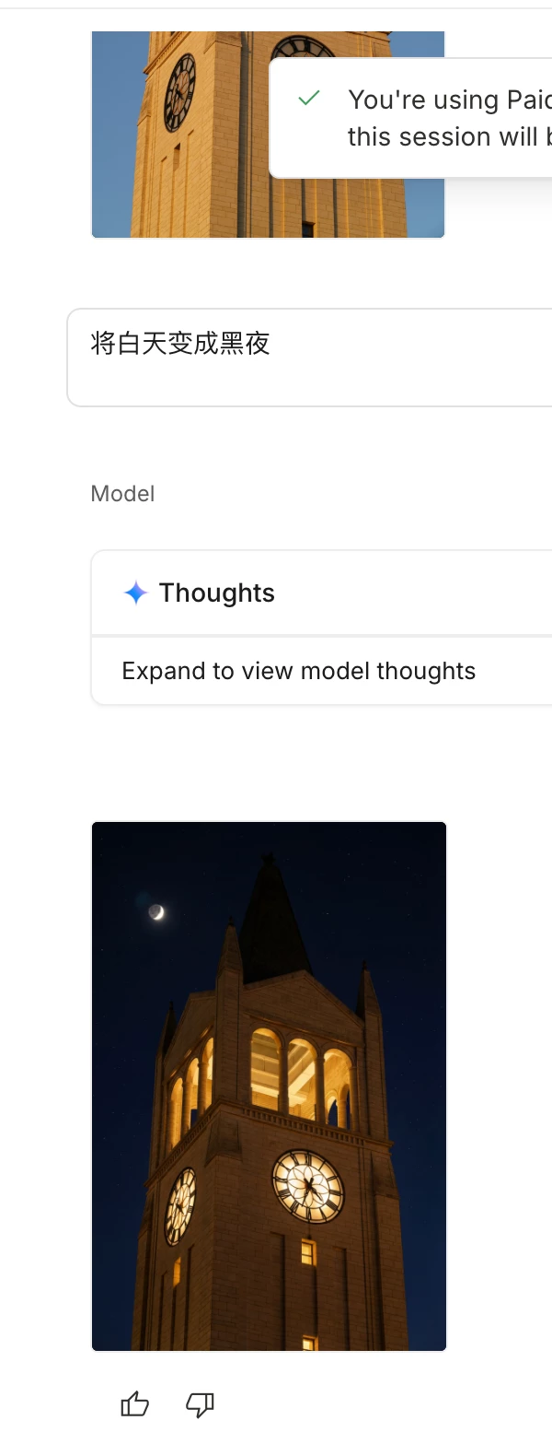Viewport: 552px width, 1432px height.
Task: Click the thumbs up feedback icon
Action: tap(135, 1404)
